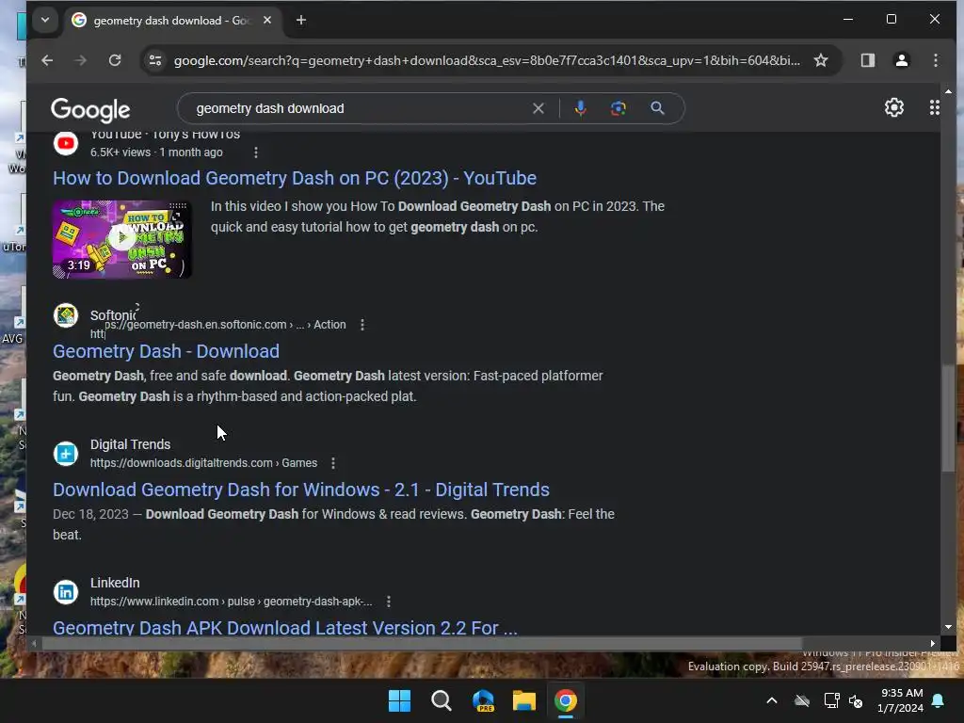The width and height of the screenshot is (964, 723).
Task: Click the cloud sync tray icon
Action: (802, 700)
